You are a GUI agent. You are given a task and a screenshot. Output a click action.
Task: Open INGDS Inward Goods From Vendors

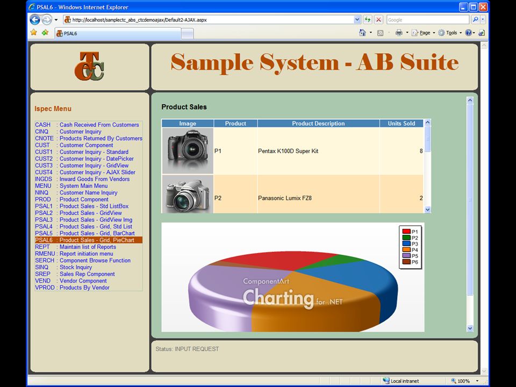coord(82,179)
